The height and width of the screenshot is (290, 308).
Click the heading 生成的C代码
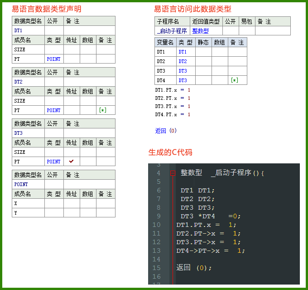tap(170, 152)
